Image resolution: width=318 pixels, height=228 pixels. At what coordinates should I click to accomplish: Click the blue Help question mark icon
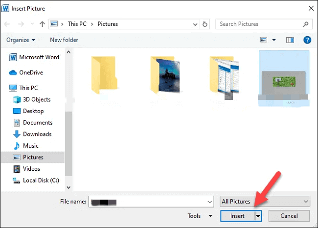click(x=307, y=40)
